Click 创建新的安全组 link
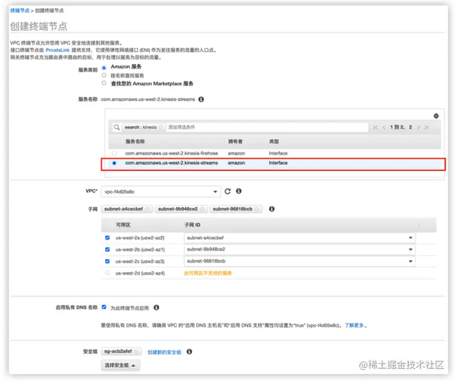The width and height of the screenshot is (455, 381). 164,352
